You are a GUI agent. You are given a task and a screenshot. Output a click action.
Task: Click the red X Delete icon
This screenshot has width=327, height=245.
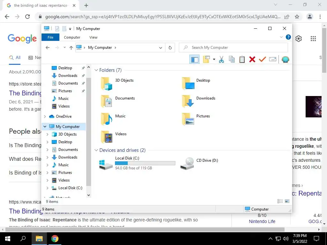pyautogui.click(x=252, y=60)
